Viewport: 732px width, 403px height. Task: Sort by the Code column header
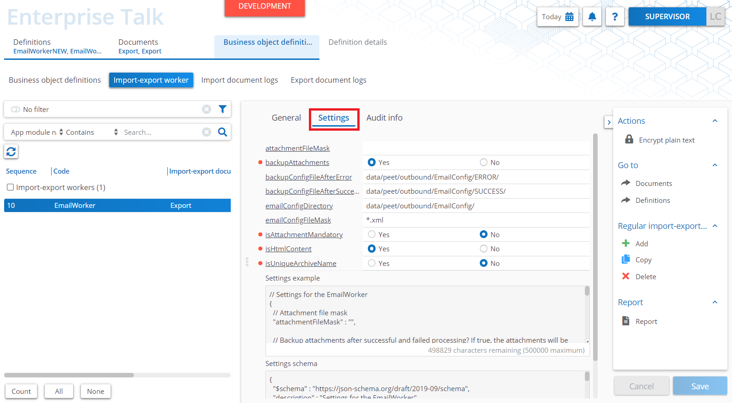point(61,171)
